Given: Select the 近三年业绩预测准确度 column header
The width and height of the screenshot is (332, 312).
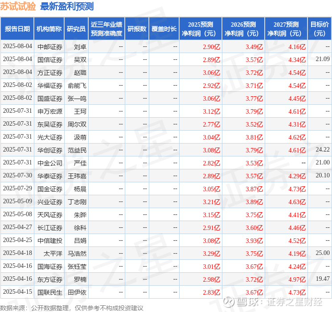Looking at the screenshot, I should (x=107, y=29).
